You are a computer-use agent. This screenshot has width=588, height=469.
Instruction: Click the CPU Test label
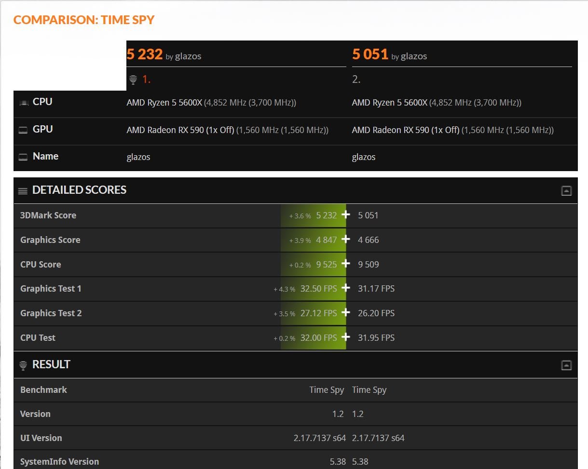38,338
